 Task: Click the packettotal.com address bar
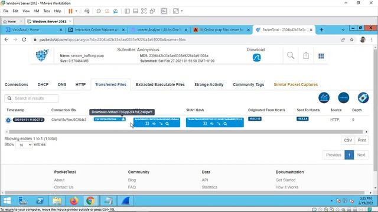pyautogui.click(x=112, y=39)
